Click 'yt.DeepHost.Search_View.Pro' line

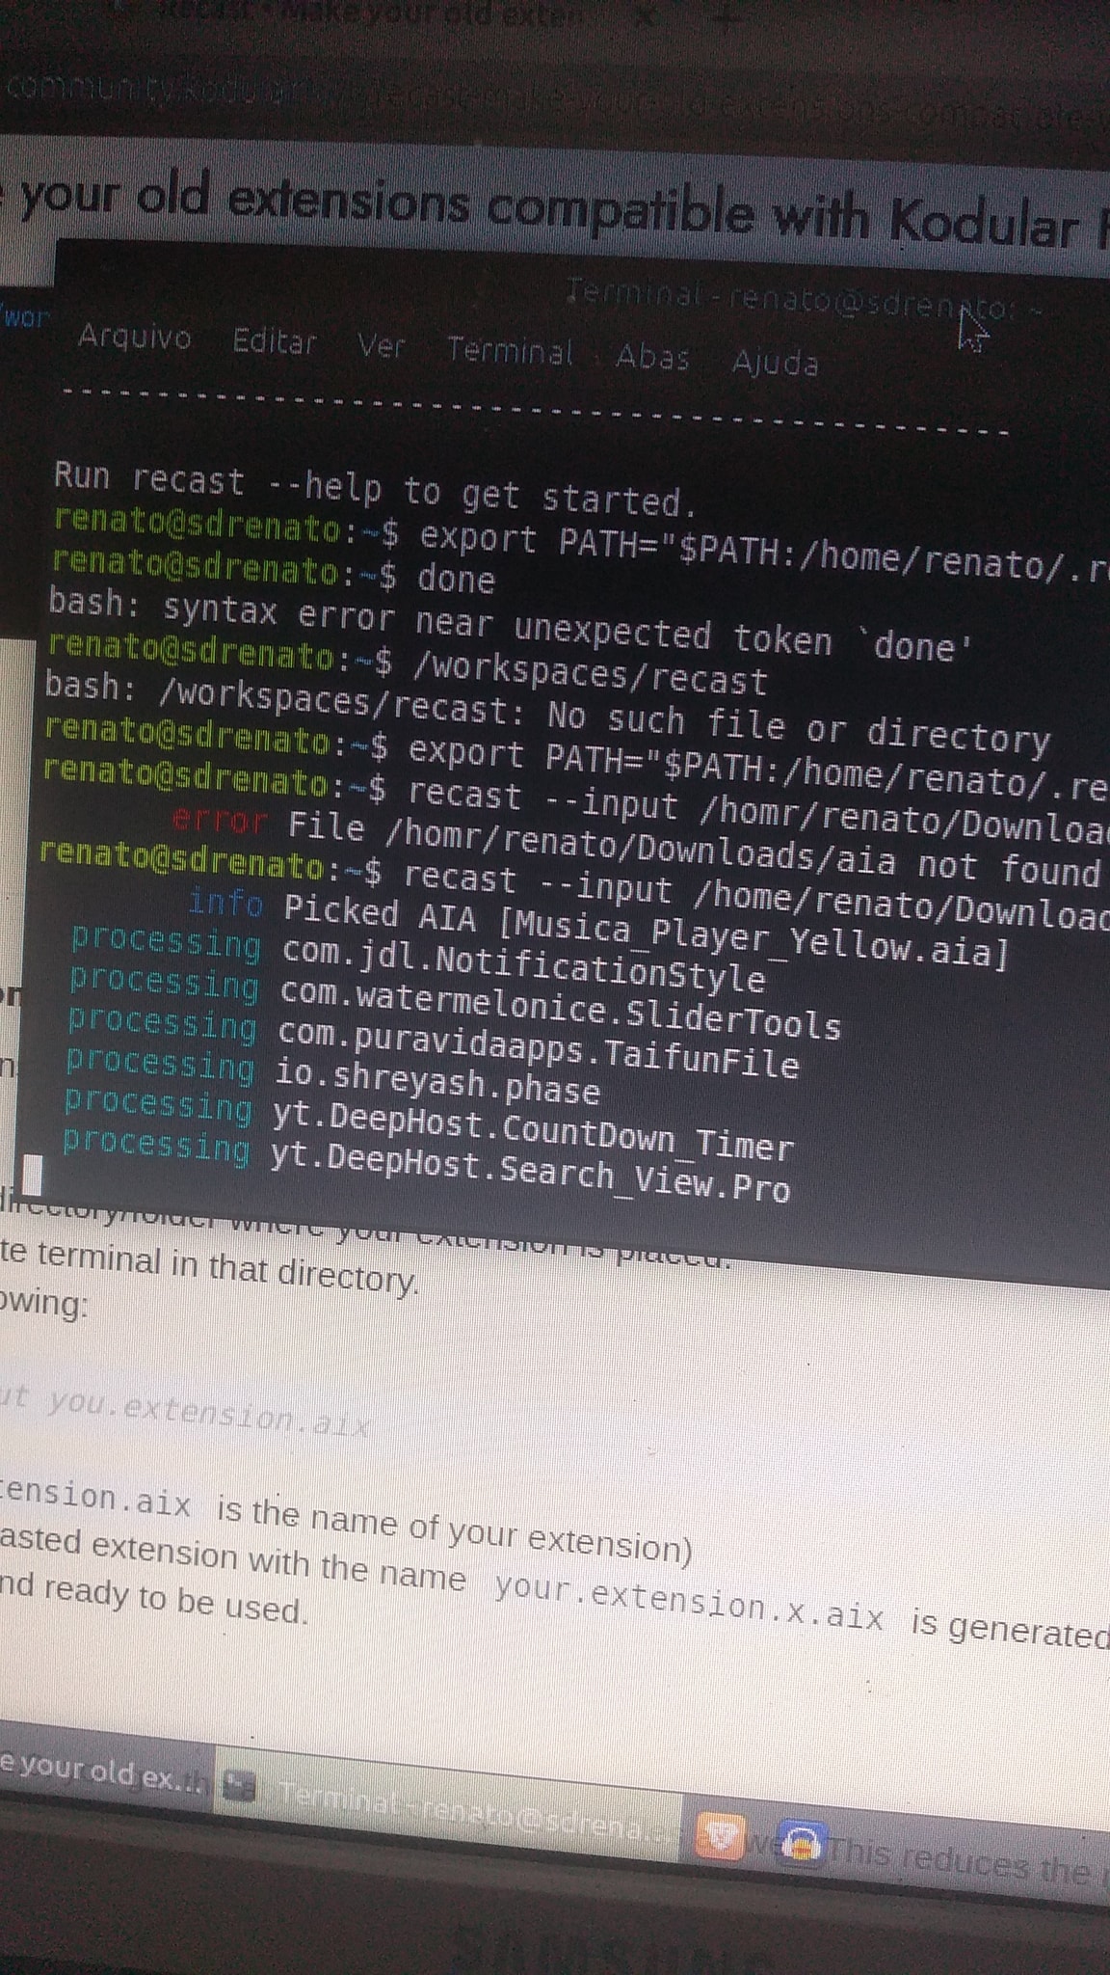coord(530,1172)
